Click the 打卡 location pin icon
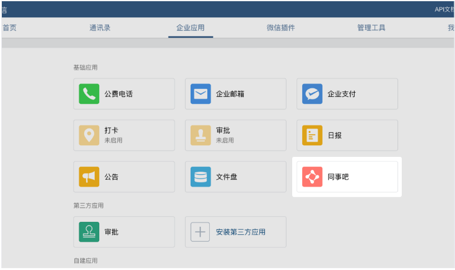455x270 pixels. [89, 135]
